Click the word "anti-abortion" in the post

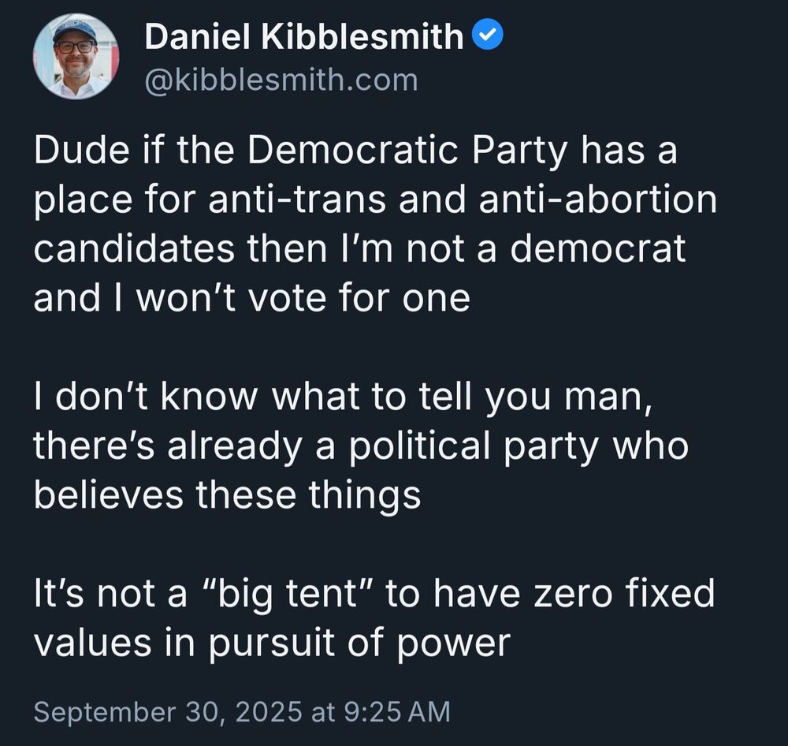click(597, 200)
